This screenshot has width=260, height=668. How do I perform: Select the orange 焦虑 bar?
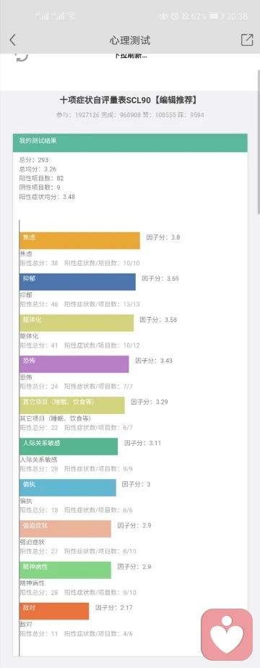80,241
